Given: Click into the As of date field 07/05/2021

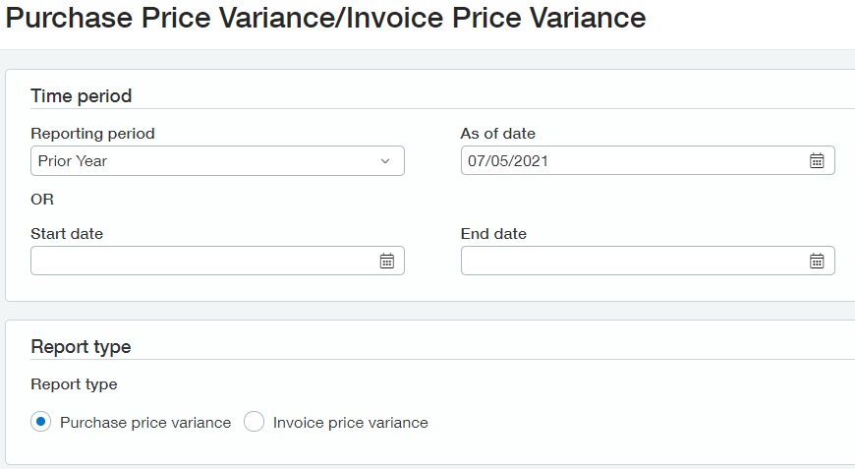Looking at the screenshot, I should tap(648, 160).
